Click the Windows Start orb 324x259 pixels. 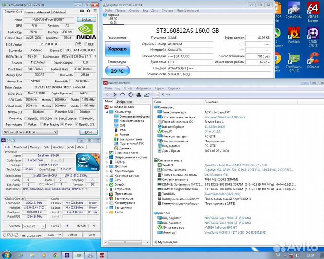(x=7, y=255)
